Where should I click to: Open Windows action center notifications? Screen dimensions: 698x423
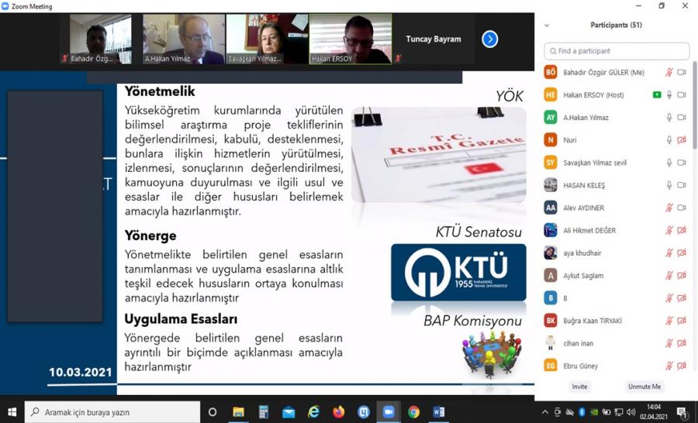(x=682, y=412)
